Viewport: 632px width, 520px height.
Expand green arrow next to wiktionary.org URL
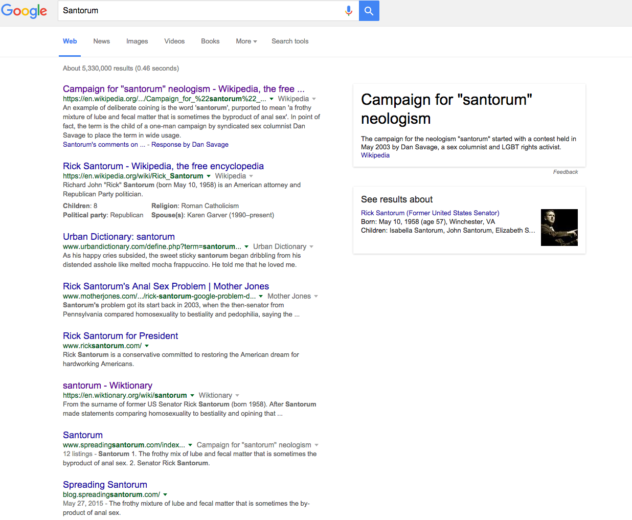pyautogui.click(x=192, y=396)
